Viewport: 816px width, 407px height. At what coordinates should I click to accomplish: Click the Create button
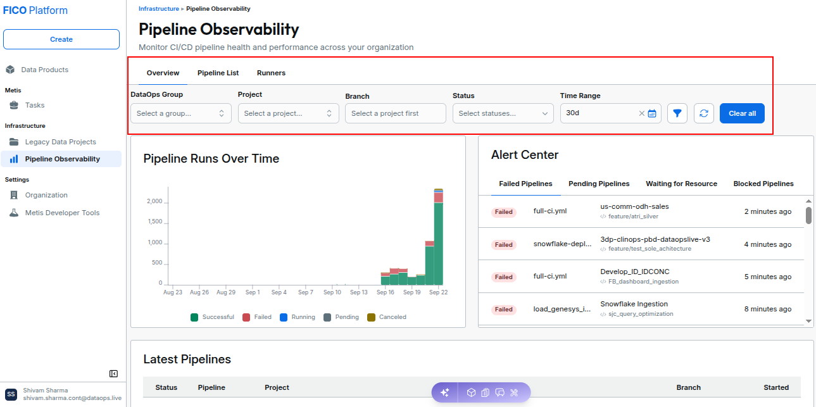click(x=61, y=39)
